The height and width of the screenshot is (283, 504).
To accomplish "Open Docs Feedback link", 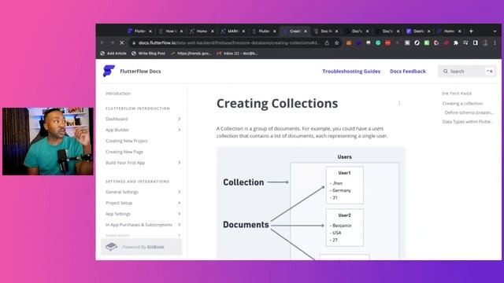I will coord(408,72).
